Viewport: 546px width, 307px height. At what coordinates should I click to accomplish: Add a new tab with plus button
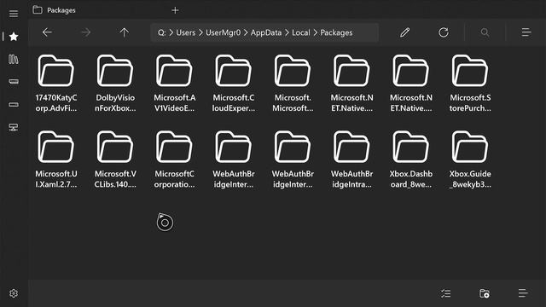coord(175,10)
